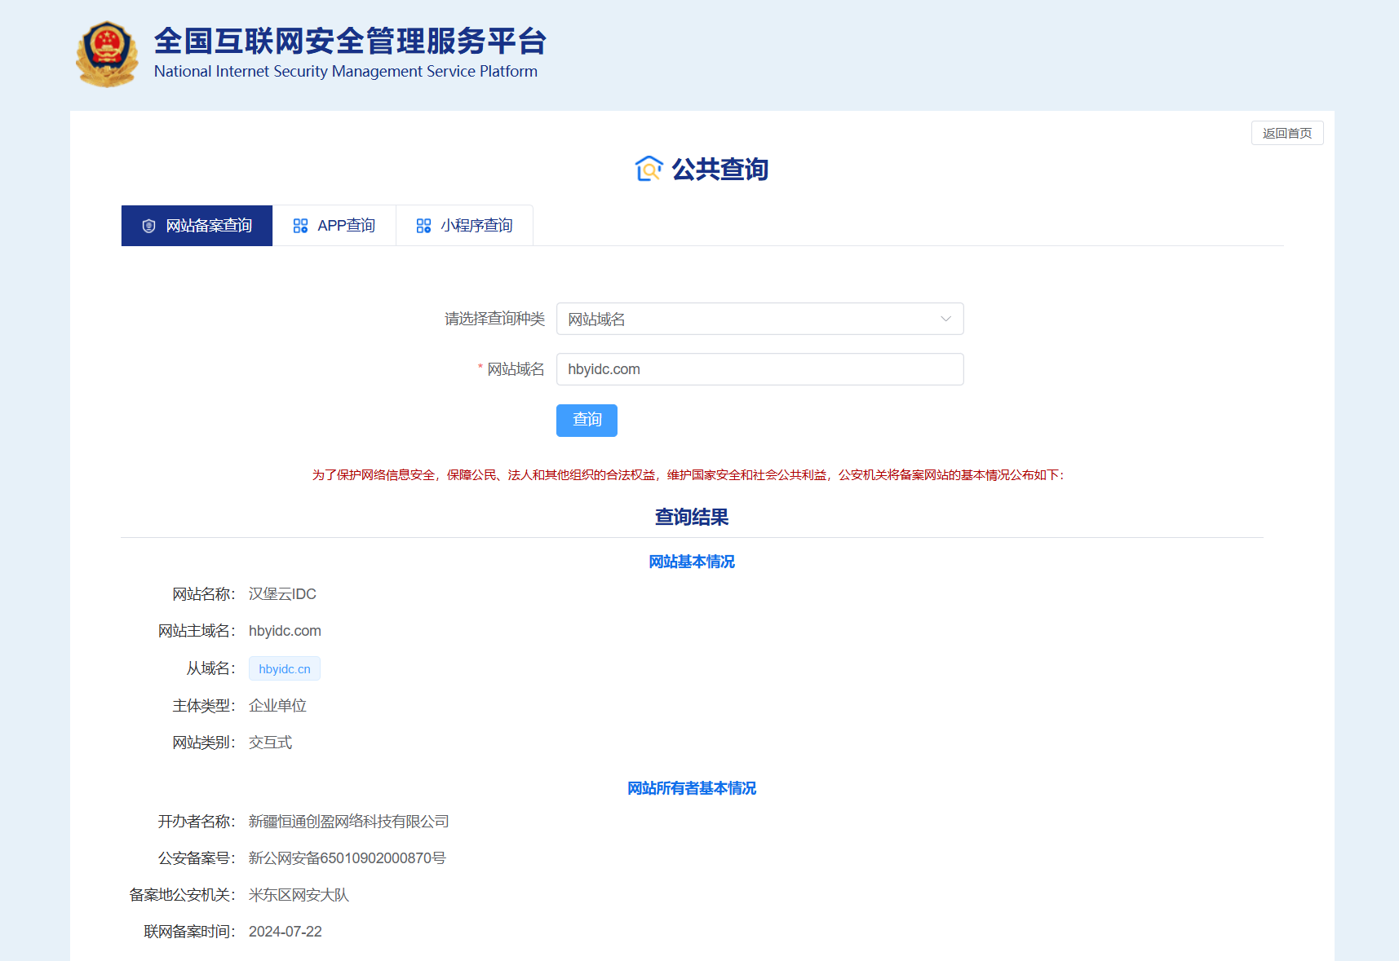This screenshot has height=961, width=1399.
Task: Click the 请选择查询种类 label
Action: pyautogui.click(x=494, y=319)
